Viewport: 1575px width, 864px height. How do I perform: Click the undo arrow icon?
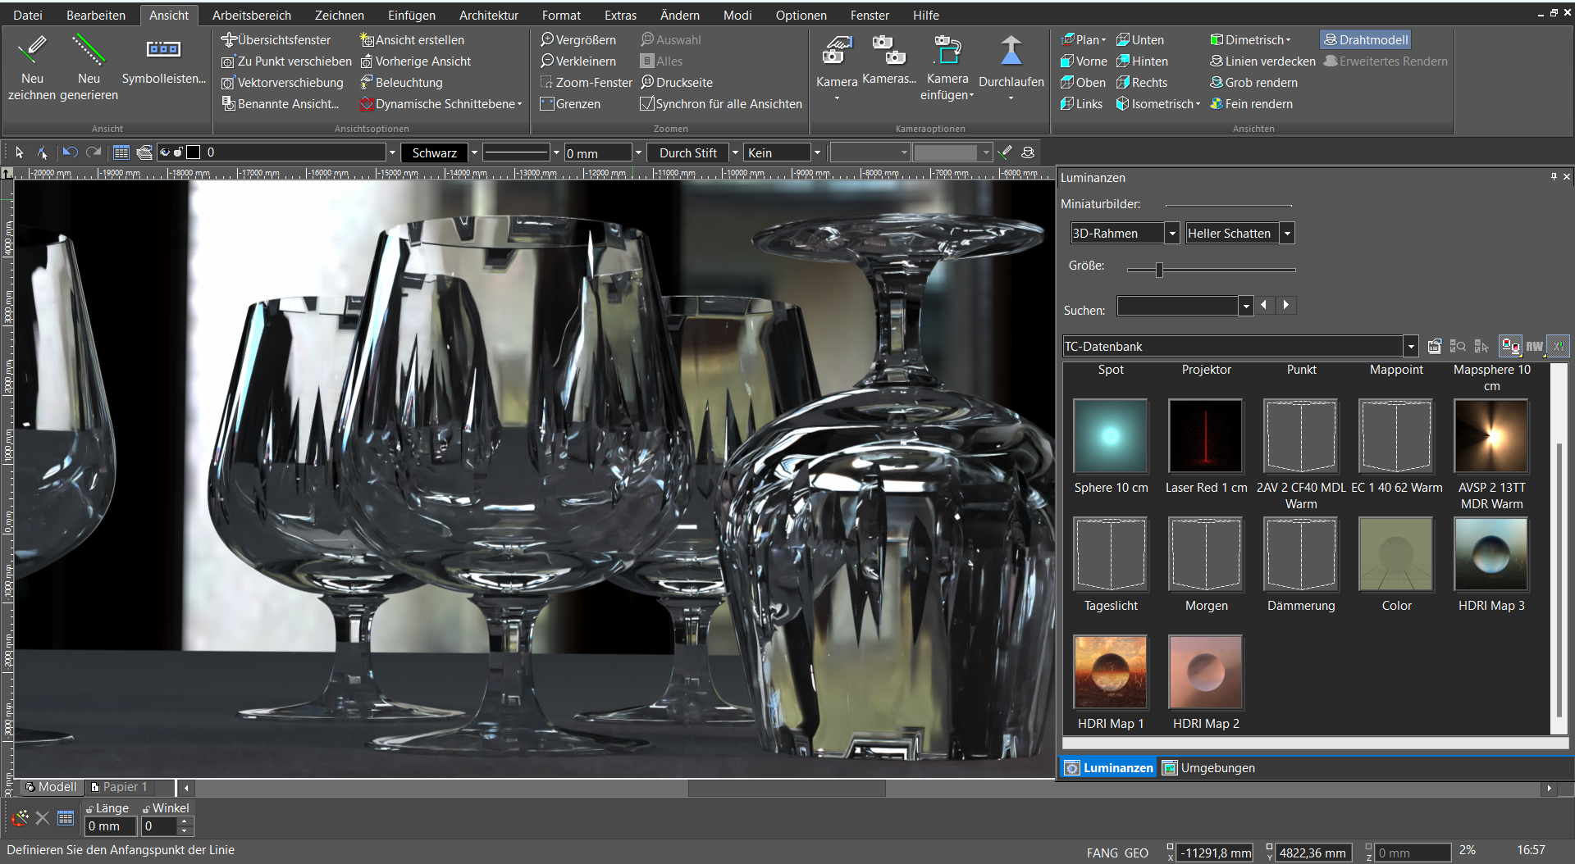coord(71,152)
